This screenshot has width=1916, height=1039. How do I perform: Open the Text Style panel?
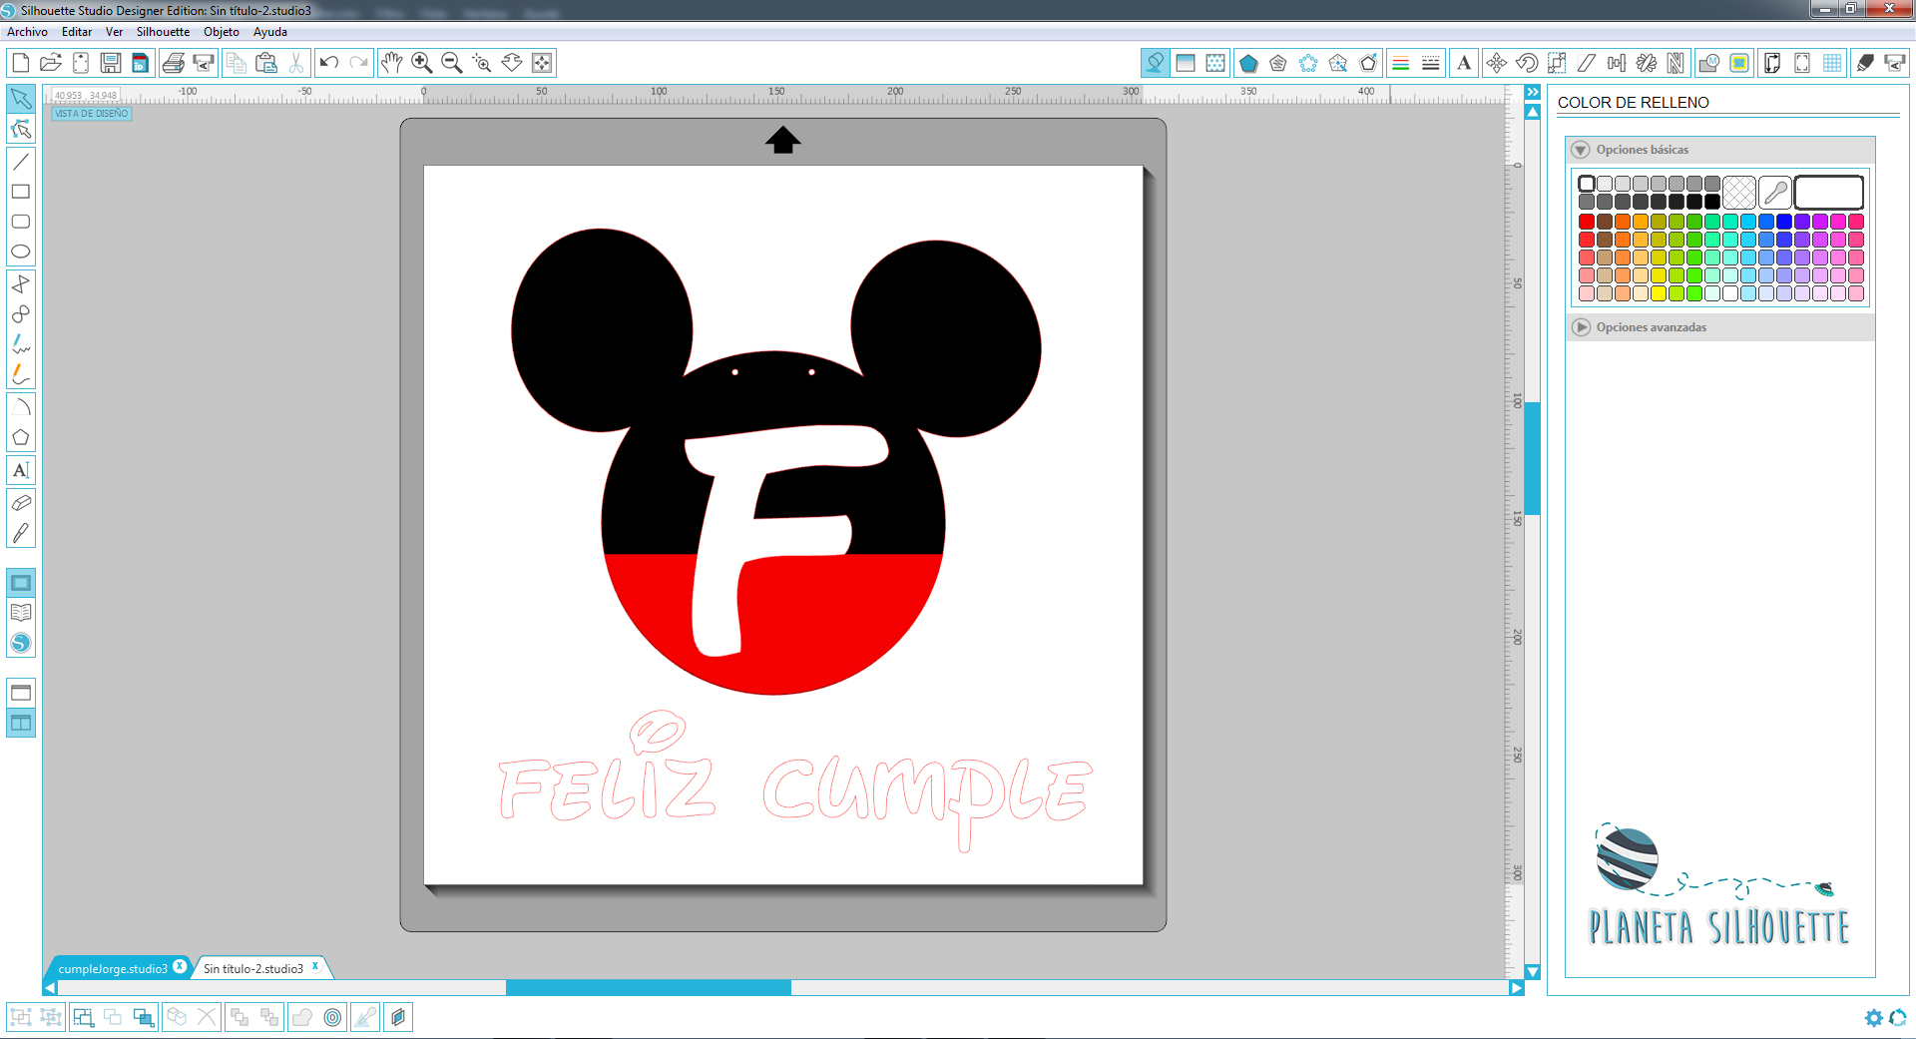(1464, 63)
